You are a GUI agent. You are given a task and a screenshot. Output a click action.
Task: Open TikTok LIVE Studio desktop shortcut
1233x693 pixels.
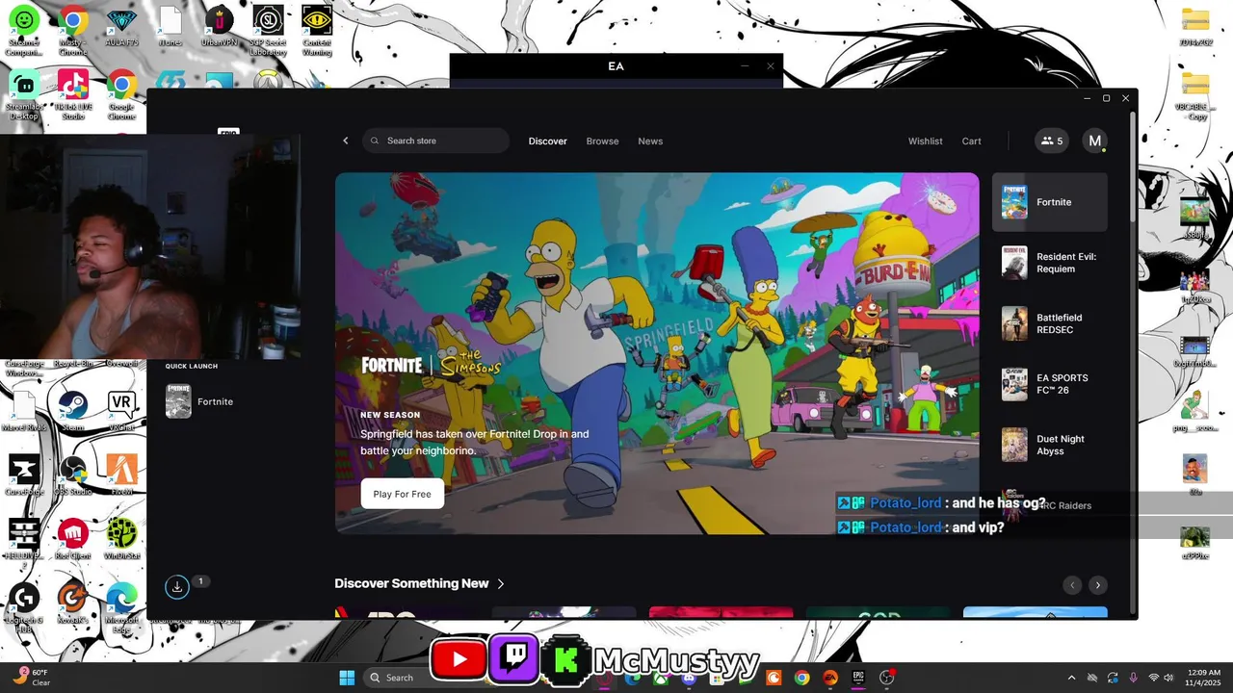pyautogui.click(x=72, y=94)
